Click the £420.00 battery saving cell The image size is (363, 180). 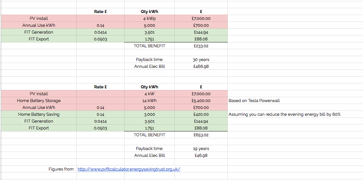(201, 114)
